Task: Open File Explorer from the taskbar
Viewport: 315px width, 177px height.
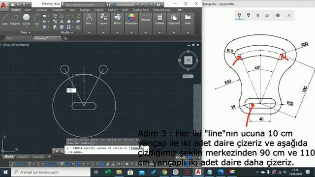Action: pyautogui.click(x=119, y=172)
